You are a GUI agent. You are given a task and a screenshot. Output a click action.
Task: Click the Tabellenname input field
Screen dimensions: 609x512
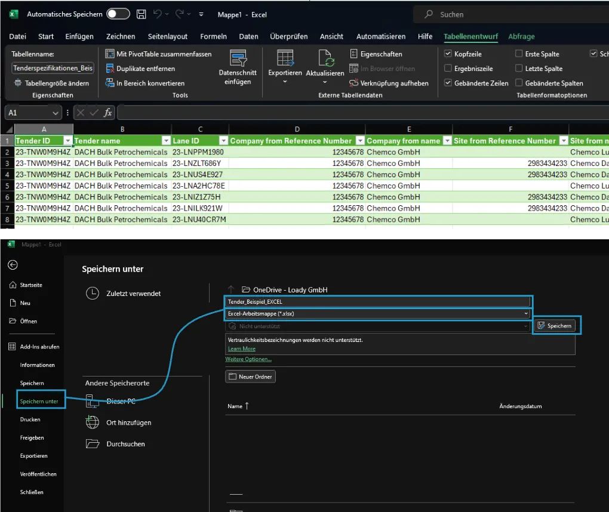click(53, 68)
